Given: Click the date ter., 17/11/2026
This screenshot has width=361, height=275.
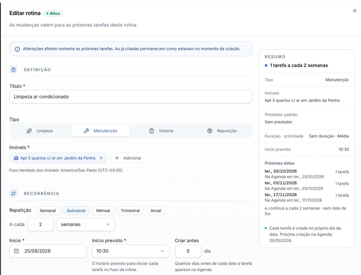Looking at the screenshot, I should [281, 195].
